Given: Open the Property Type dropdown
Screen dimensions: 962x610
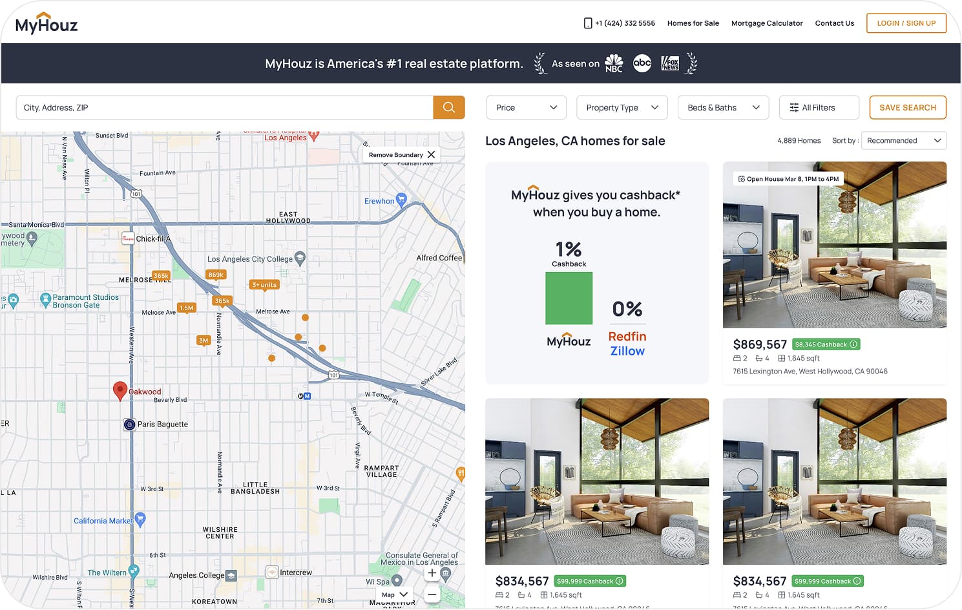Looking at the screenshot, I should tap(622, 107).
